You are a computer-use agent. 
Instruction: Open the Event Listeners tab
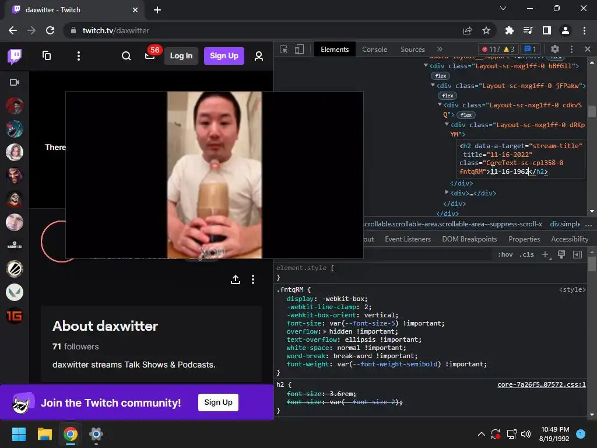[x=408, y=239]
